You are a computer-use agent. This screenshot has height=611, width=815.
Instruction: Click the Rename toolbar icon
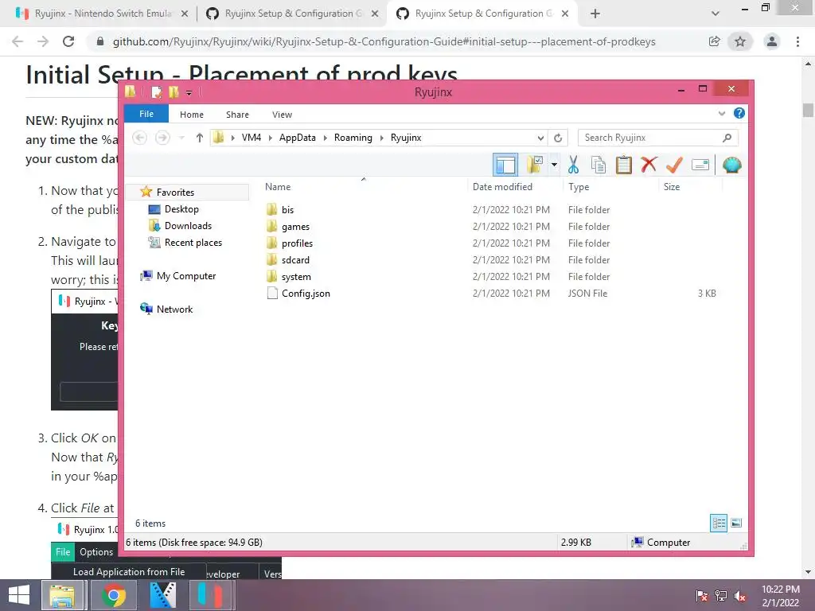700,165
